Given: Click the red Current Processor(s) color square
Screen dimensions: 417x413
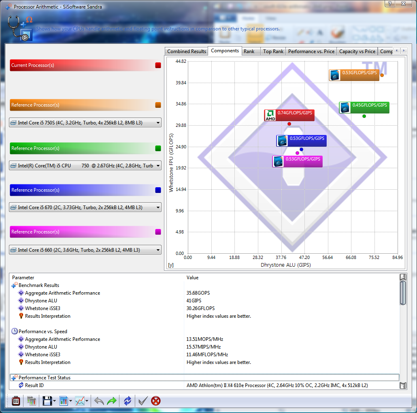Looking at the screenshot, I should 158,65.
